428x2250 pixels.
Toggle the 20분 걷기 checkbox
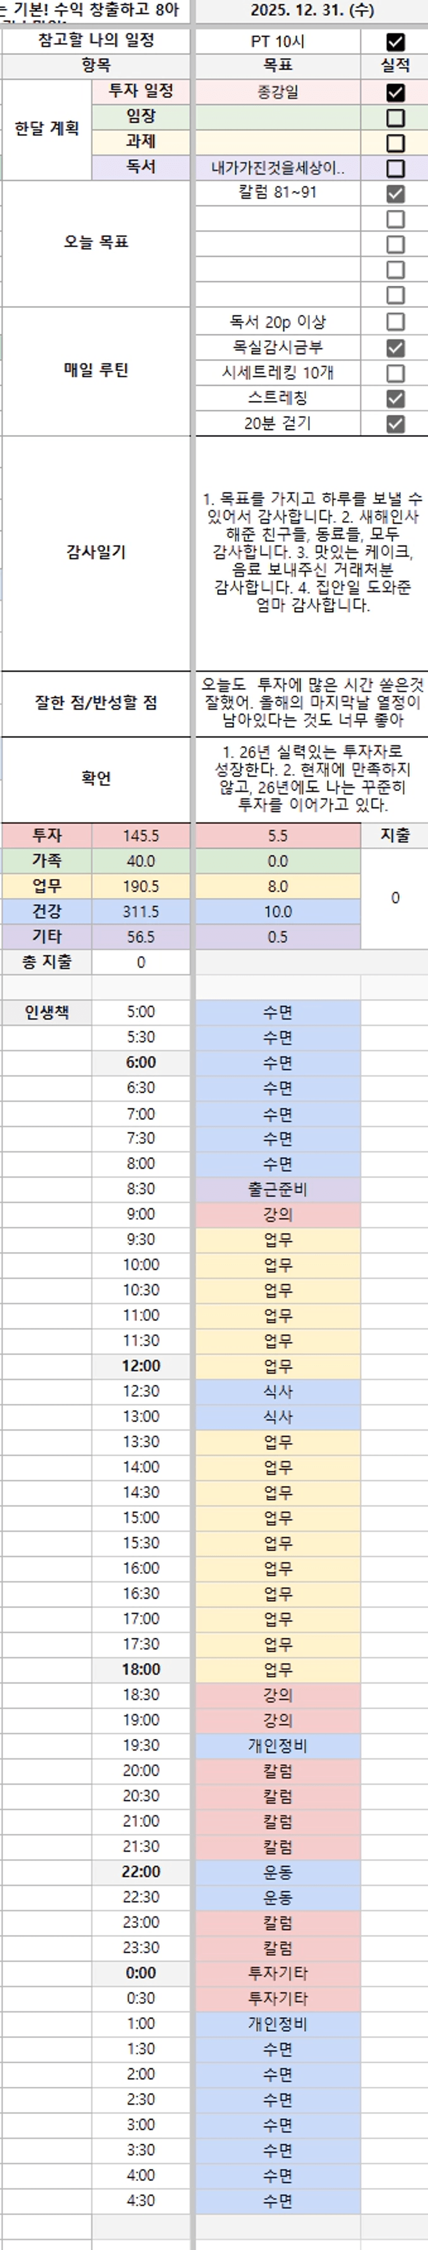point(395,424)
